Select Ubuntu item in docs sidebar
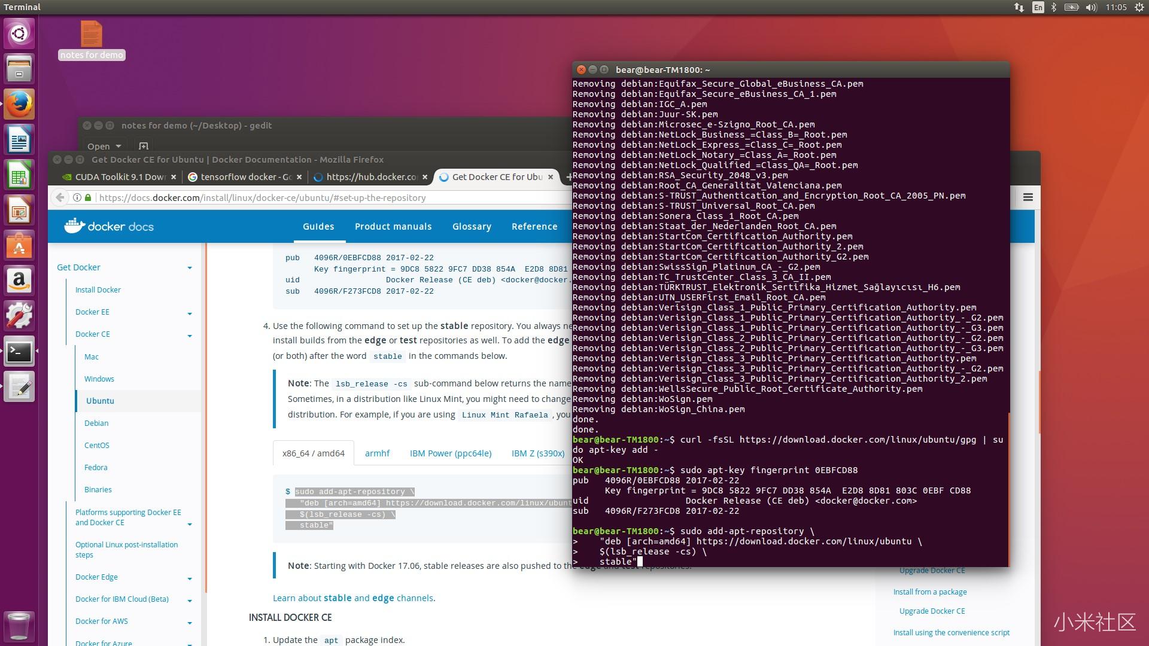1149x646 pixels. click(100, 401)
